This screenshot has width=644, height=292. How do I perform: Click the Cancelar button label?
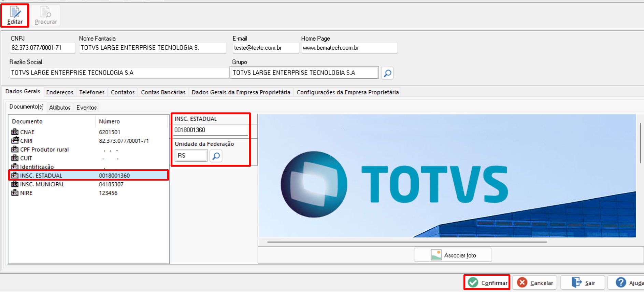(542, 283)
